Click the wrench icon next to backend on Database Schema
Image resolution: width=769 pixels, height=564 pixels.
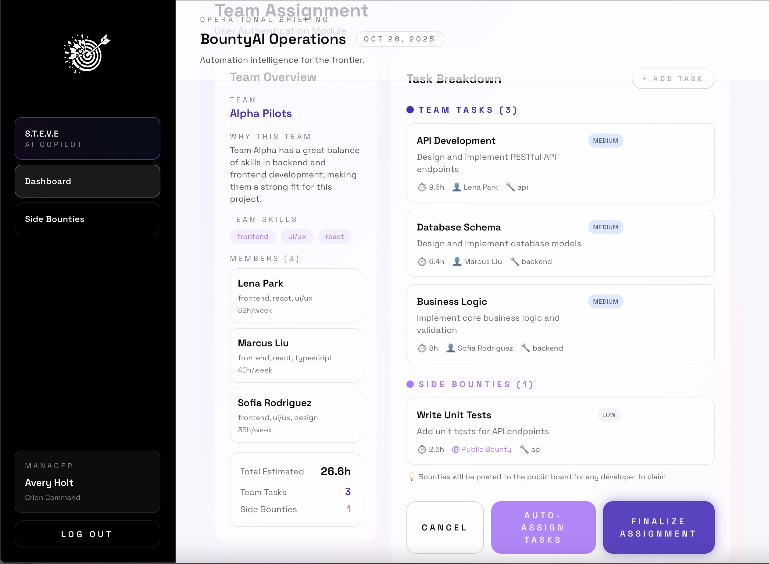[514, 262]
